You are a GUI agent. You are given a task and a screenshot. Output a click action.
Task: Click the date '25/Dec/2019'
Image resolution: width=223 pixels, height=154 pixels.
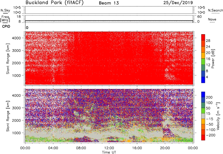point(178,3)
